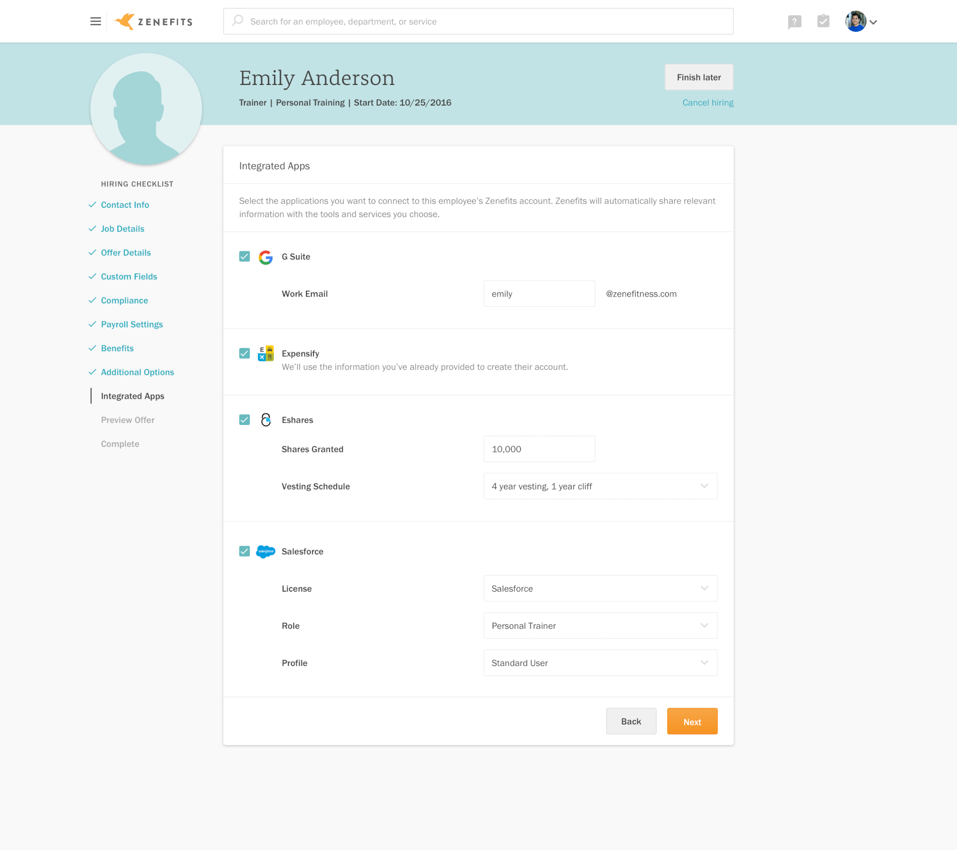Open the Profile dropdown

(600, 663)
